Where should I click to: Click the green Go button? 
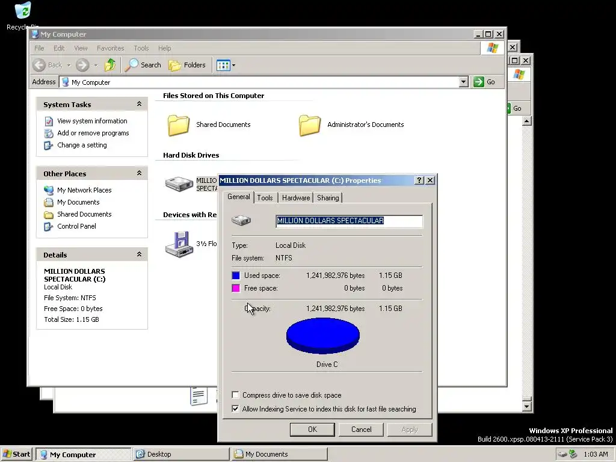point(484,82)
